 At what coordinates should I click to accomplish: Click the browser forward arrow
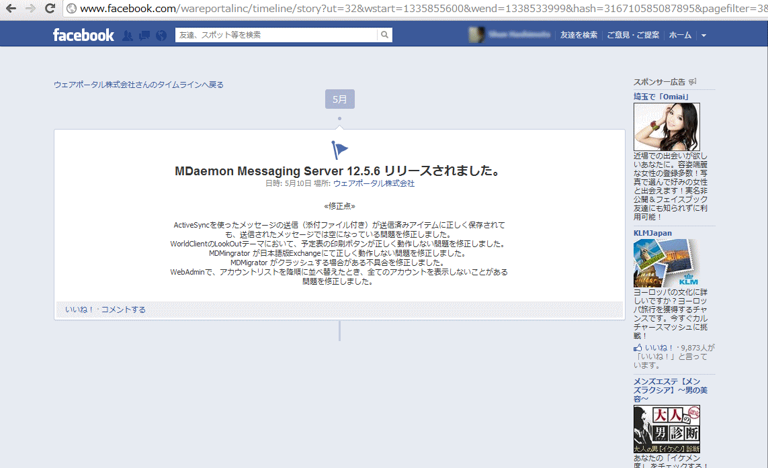point(30,8)
